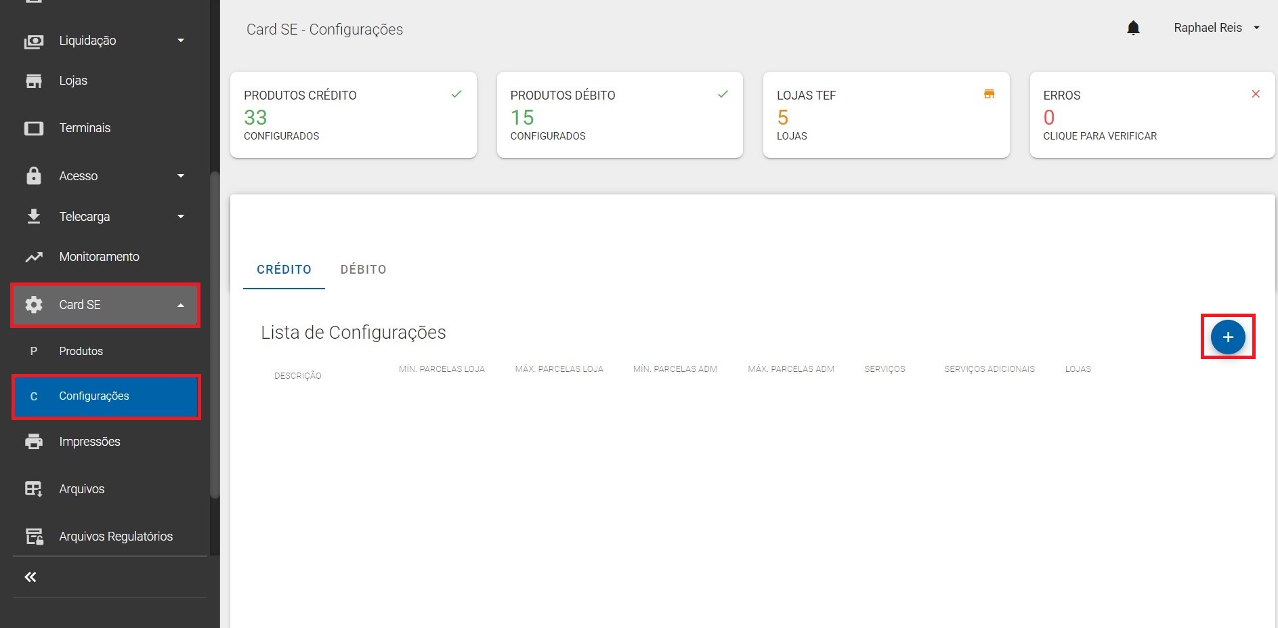Open the Configurações sidebar item
The width and height of the screenshot is (1278, 628).
point(94,396)
